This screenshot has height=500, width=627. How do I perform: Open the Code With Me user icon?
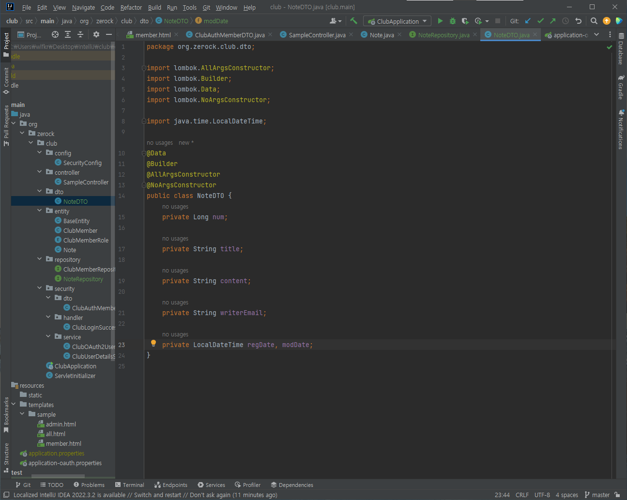(x=335, y=21)
